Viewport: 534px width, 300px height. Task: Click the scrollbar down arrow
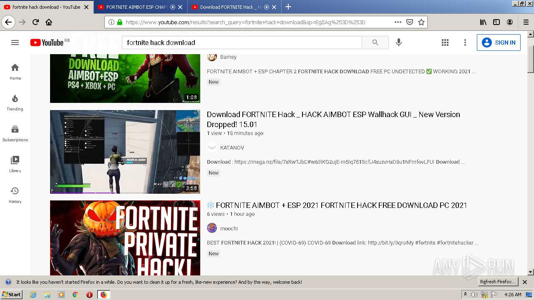pos(531,272)
